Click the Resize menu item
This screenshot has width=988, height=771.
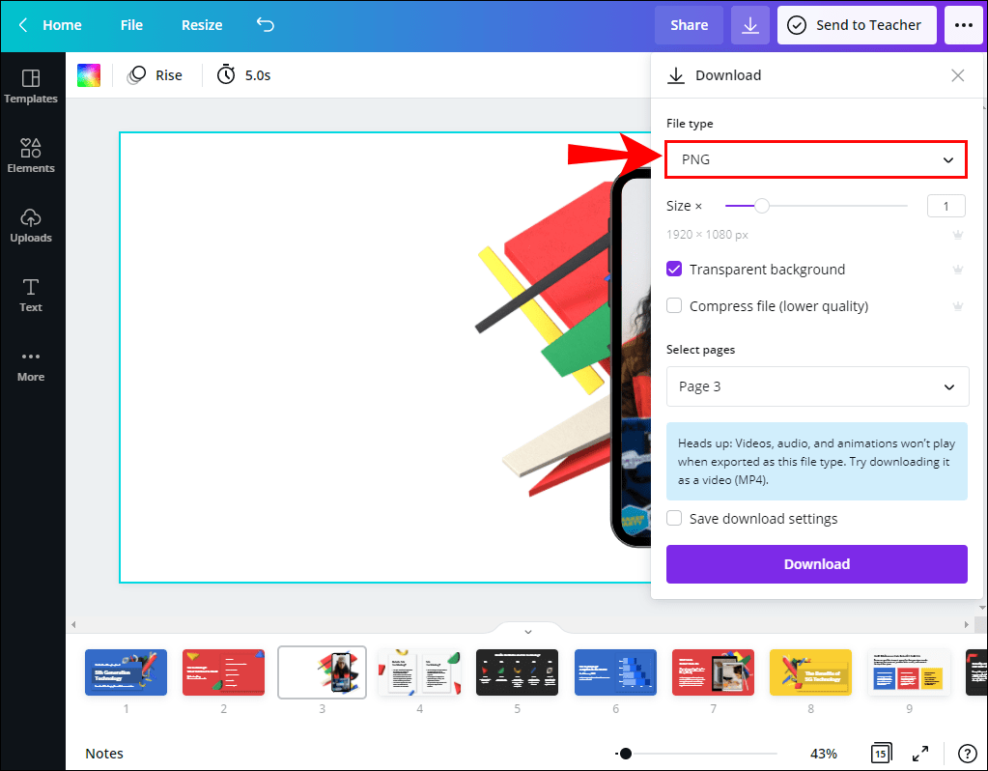pos(201,25)
